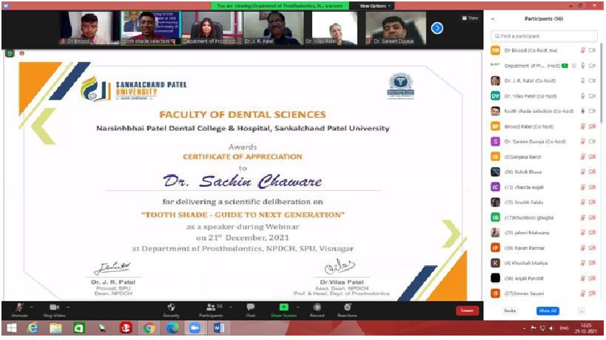Click the Invite button

point(510,310)
